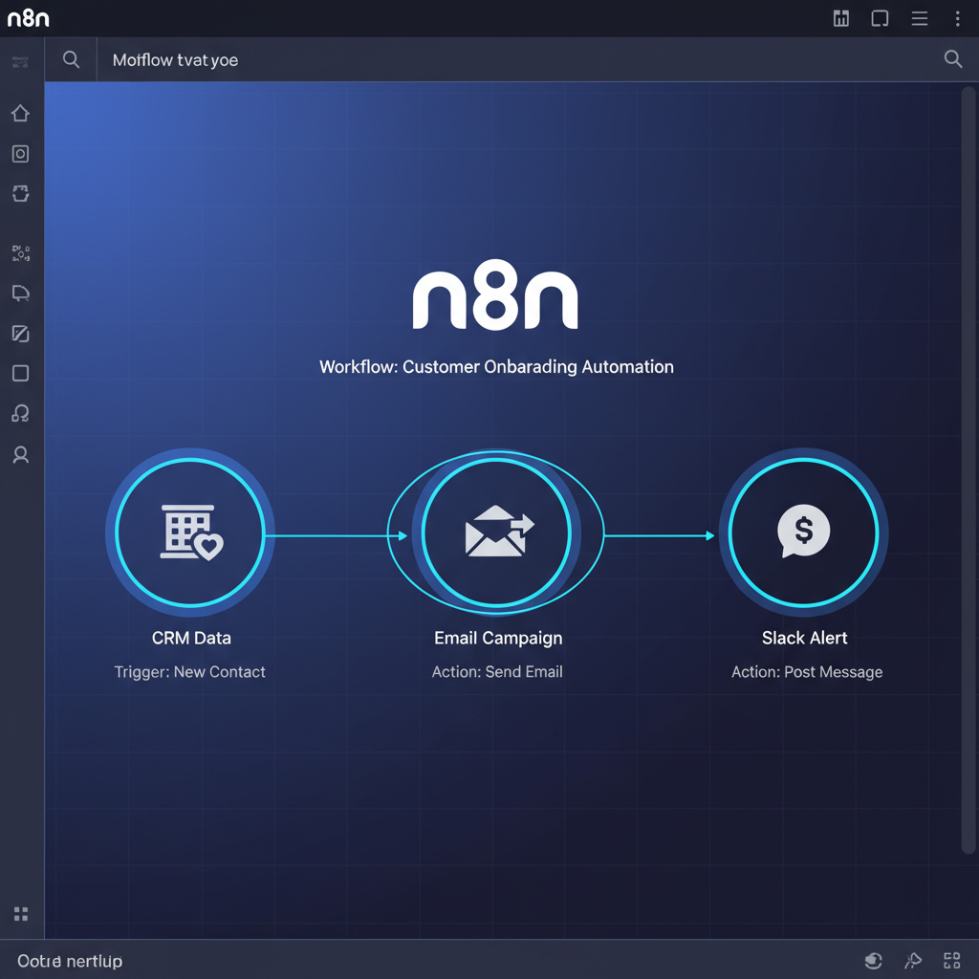
Task: Click the edit/draft icon in the sidebar
Action: click(20, 333)
